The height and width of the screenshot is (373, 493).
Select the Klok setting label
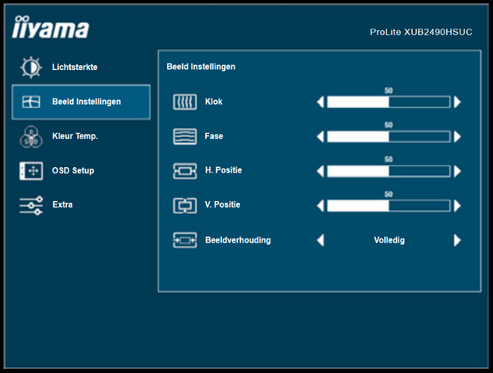[214, 102]
